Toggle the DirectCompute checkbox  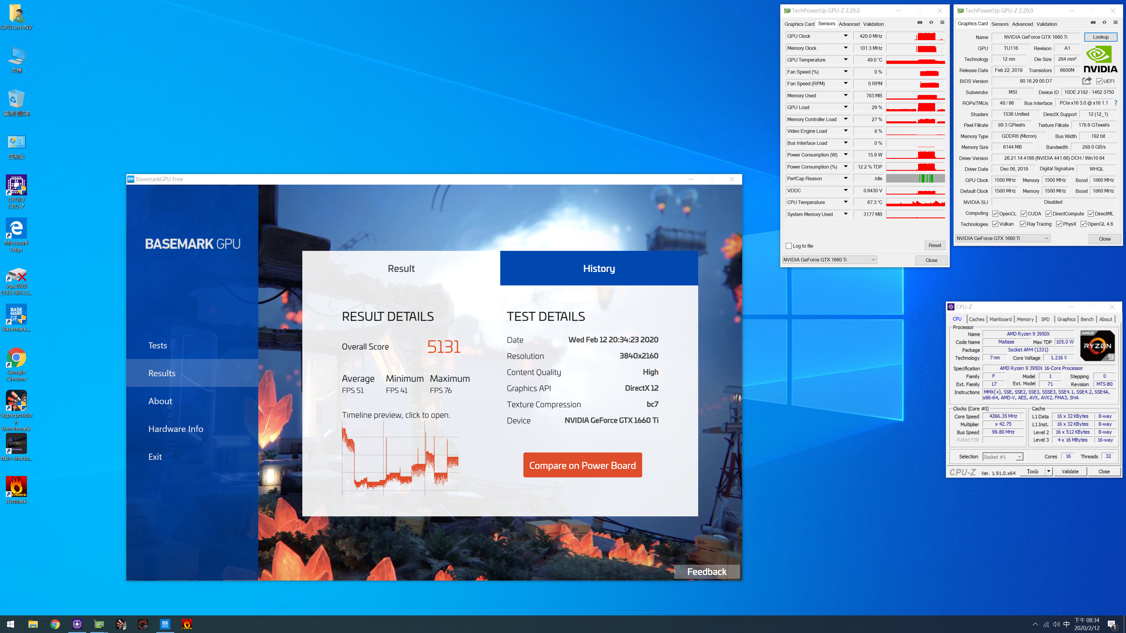tap(1049, 214)
